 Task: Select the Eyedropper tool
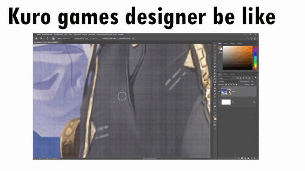coord(215,63)
